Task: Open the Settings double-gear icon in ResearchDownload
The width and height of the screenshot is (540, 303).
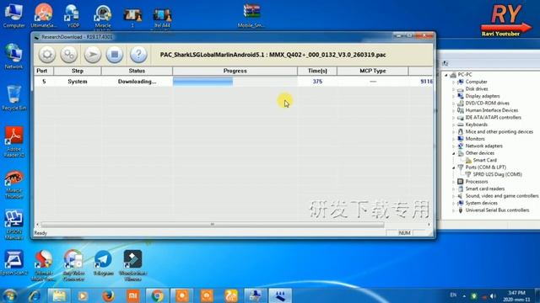Action: (69, 54)
